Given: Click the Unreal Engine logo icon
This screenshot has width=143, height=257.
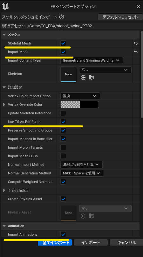Looking at the screenshot, I should click(5, 6).
